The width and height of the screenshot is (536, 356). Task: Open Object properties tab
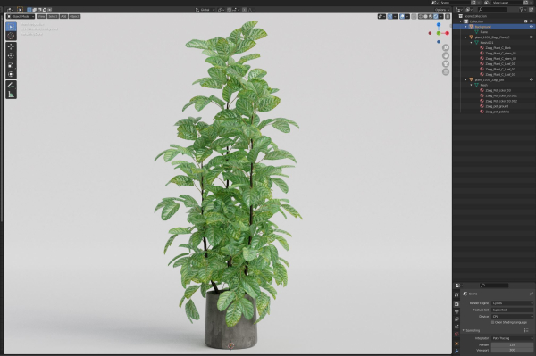(x=456, y=344)
